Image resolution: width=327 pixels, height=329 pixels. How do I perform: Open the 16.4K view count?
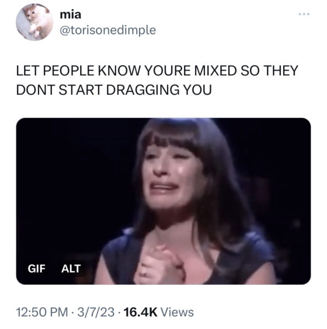coord(140,312)
